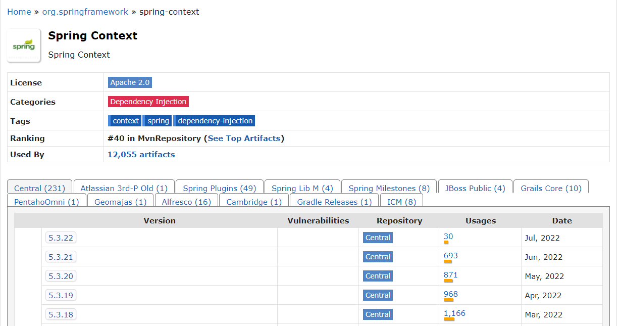Switch to Spring Plugins (49) tab

click(220, 188)
